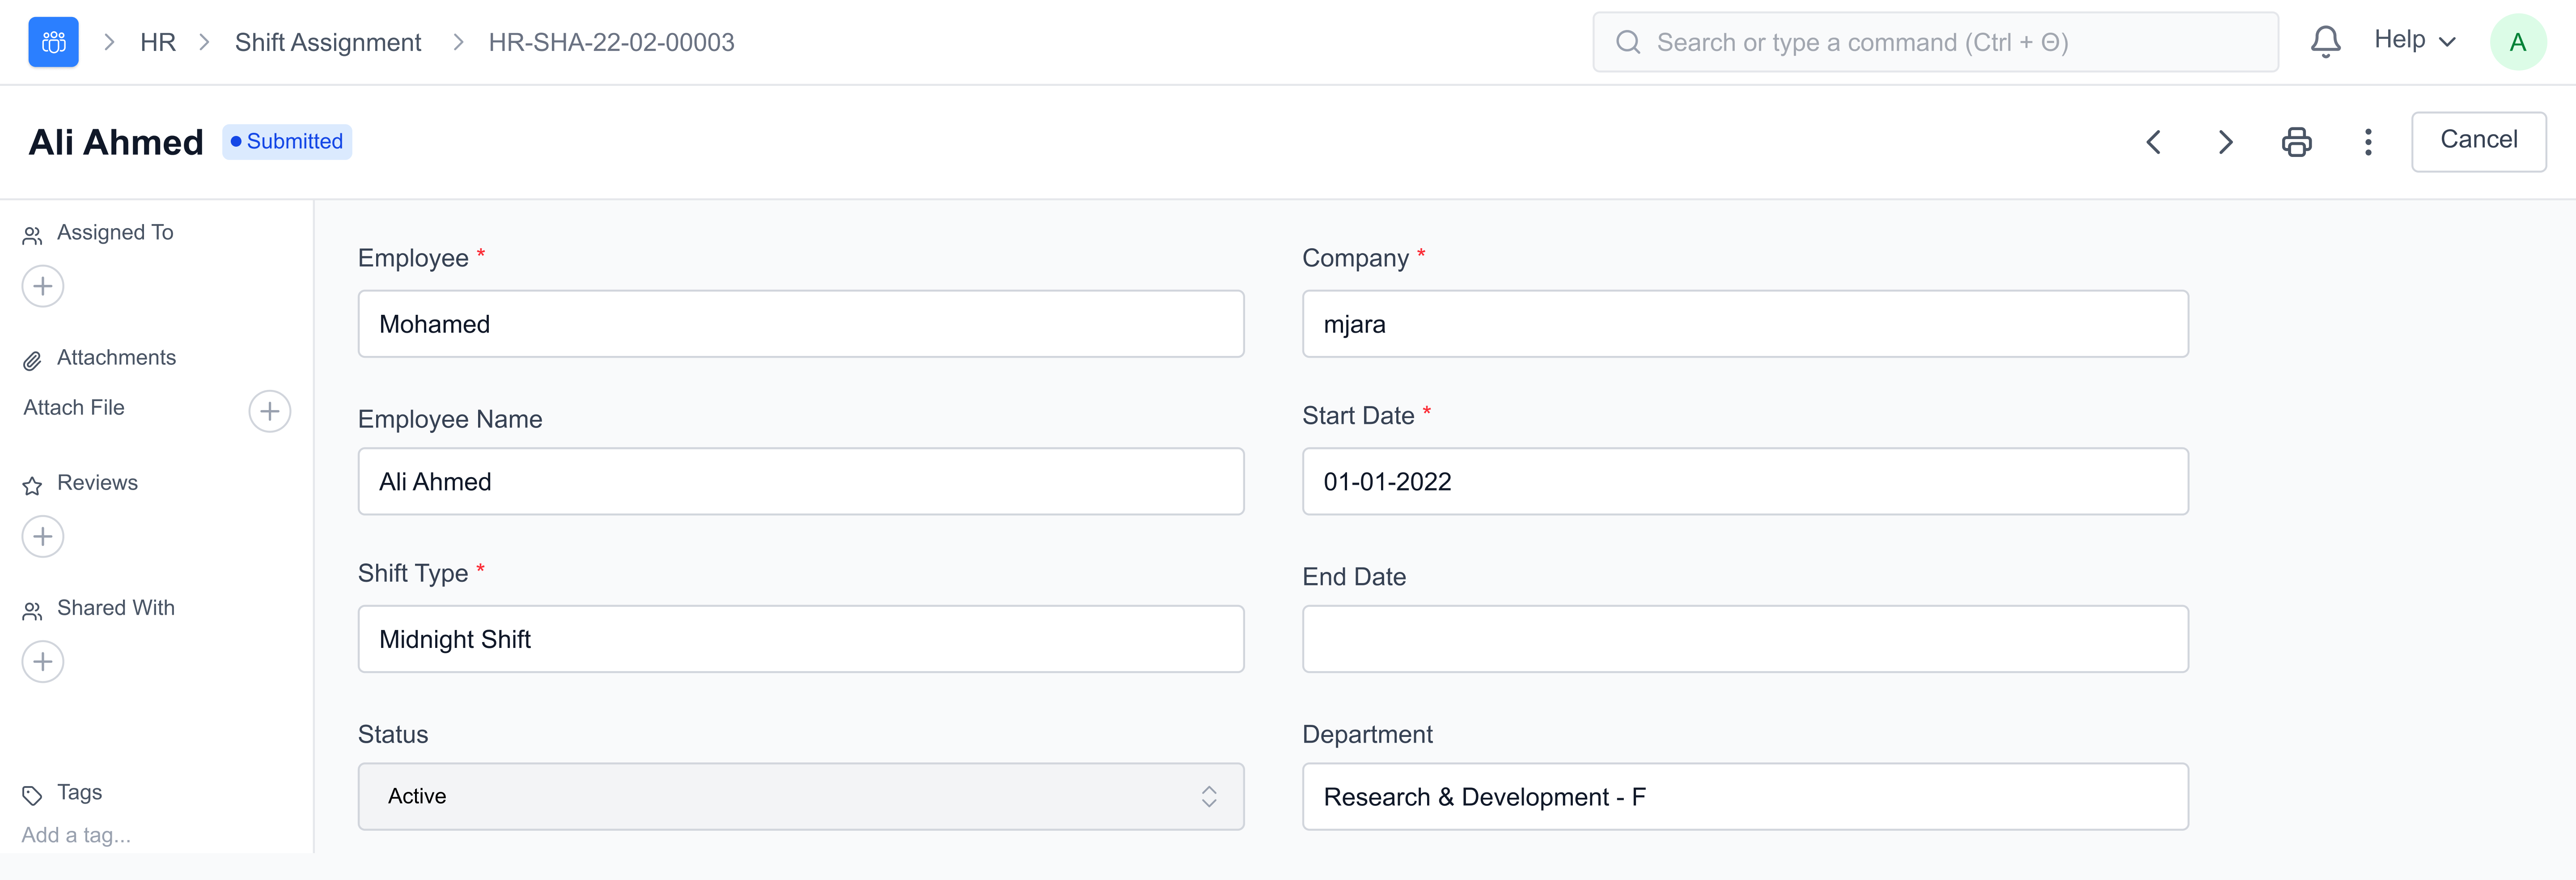Open the user avatar menu

[x=2517, y=42]
